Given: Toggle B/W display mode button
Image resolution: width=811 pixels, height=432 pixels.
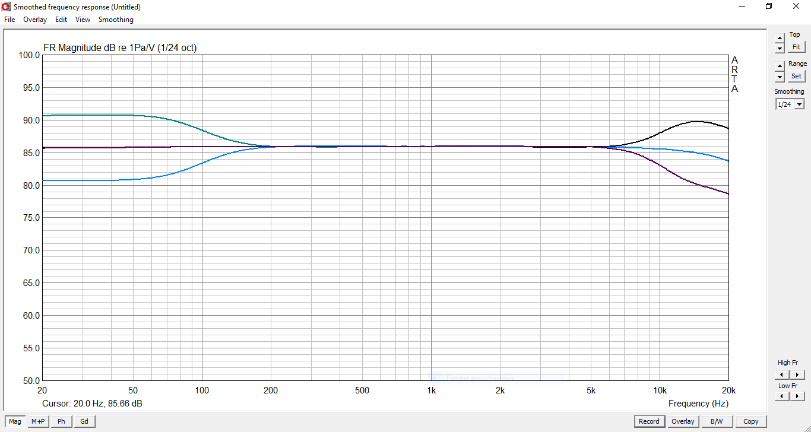Looking at the screenshot, I should [x=717, y=421].
